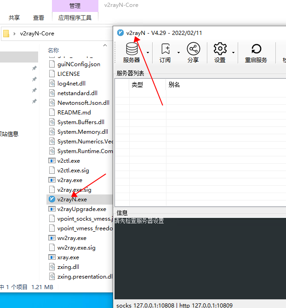
Task: Select wv2ray.exe file
Action: coord(72,238)
